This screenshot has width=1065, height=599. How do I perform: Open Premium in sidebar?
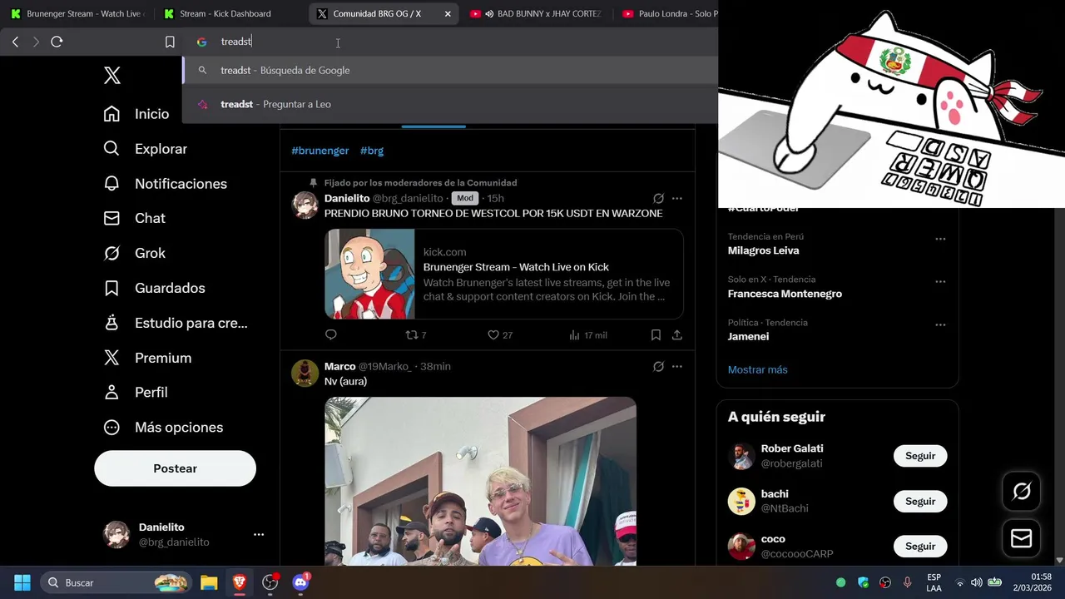tap(147, 358)
